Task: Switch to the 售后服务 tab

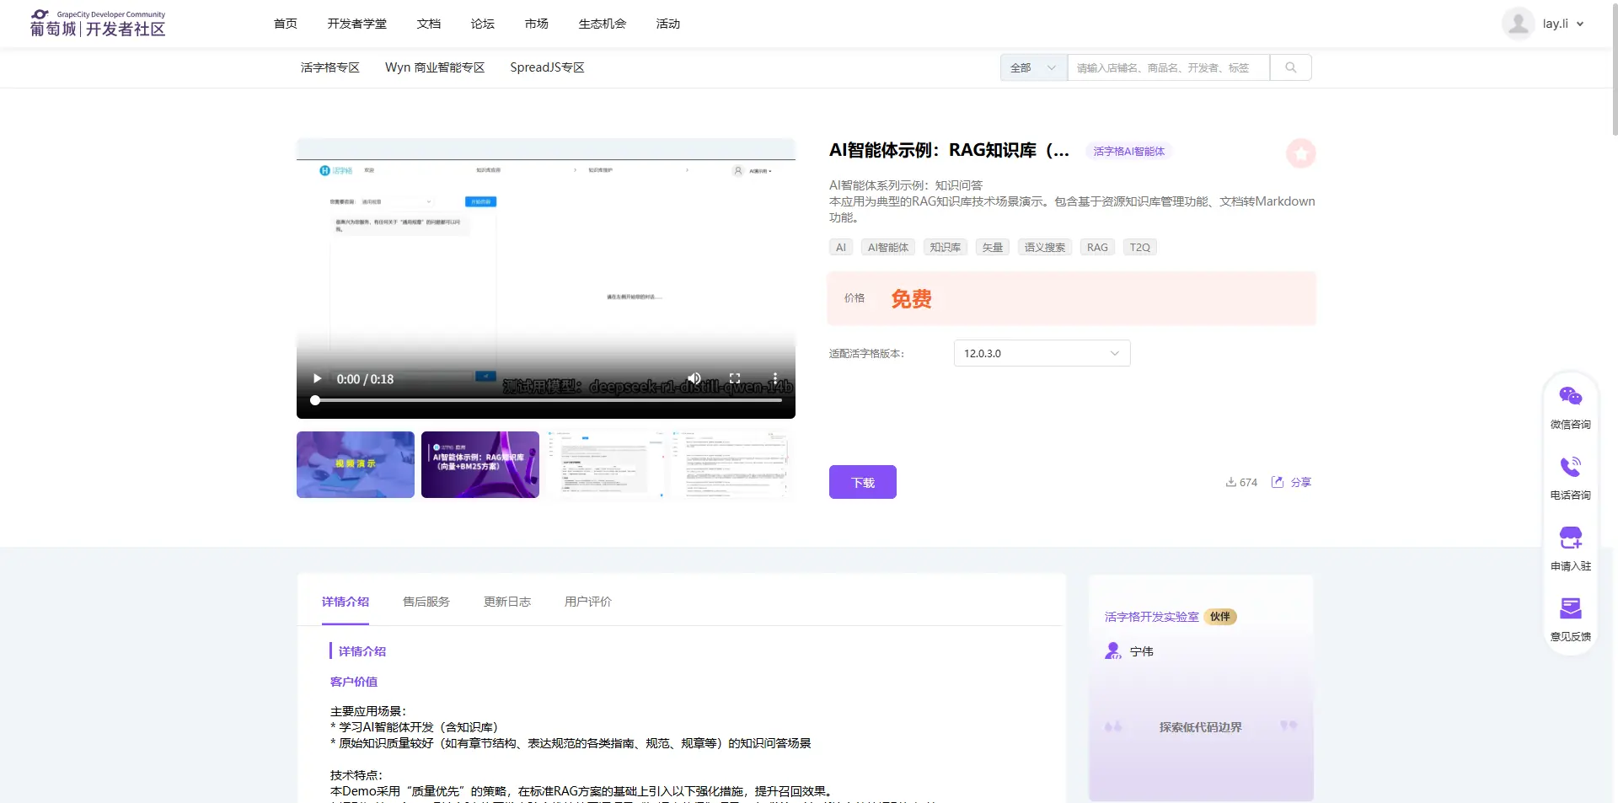Action: (x=426, y=602)
